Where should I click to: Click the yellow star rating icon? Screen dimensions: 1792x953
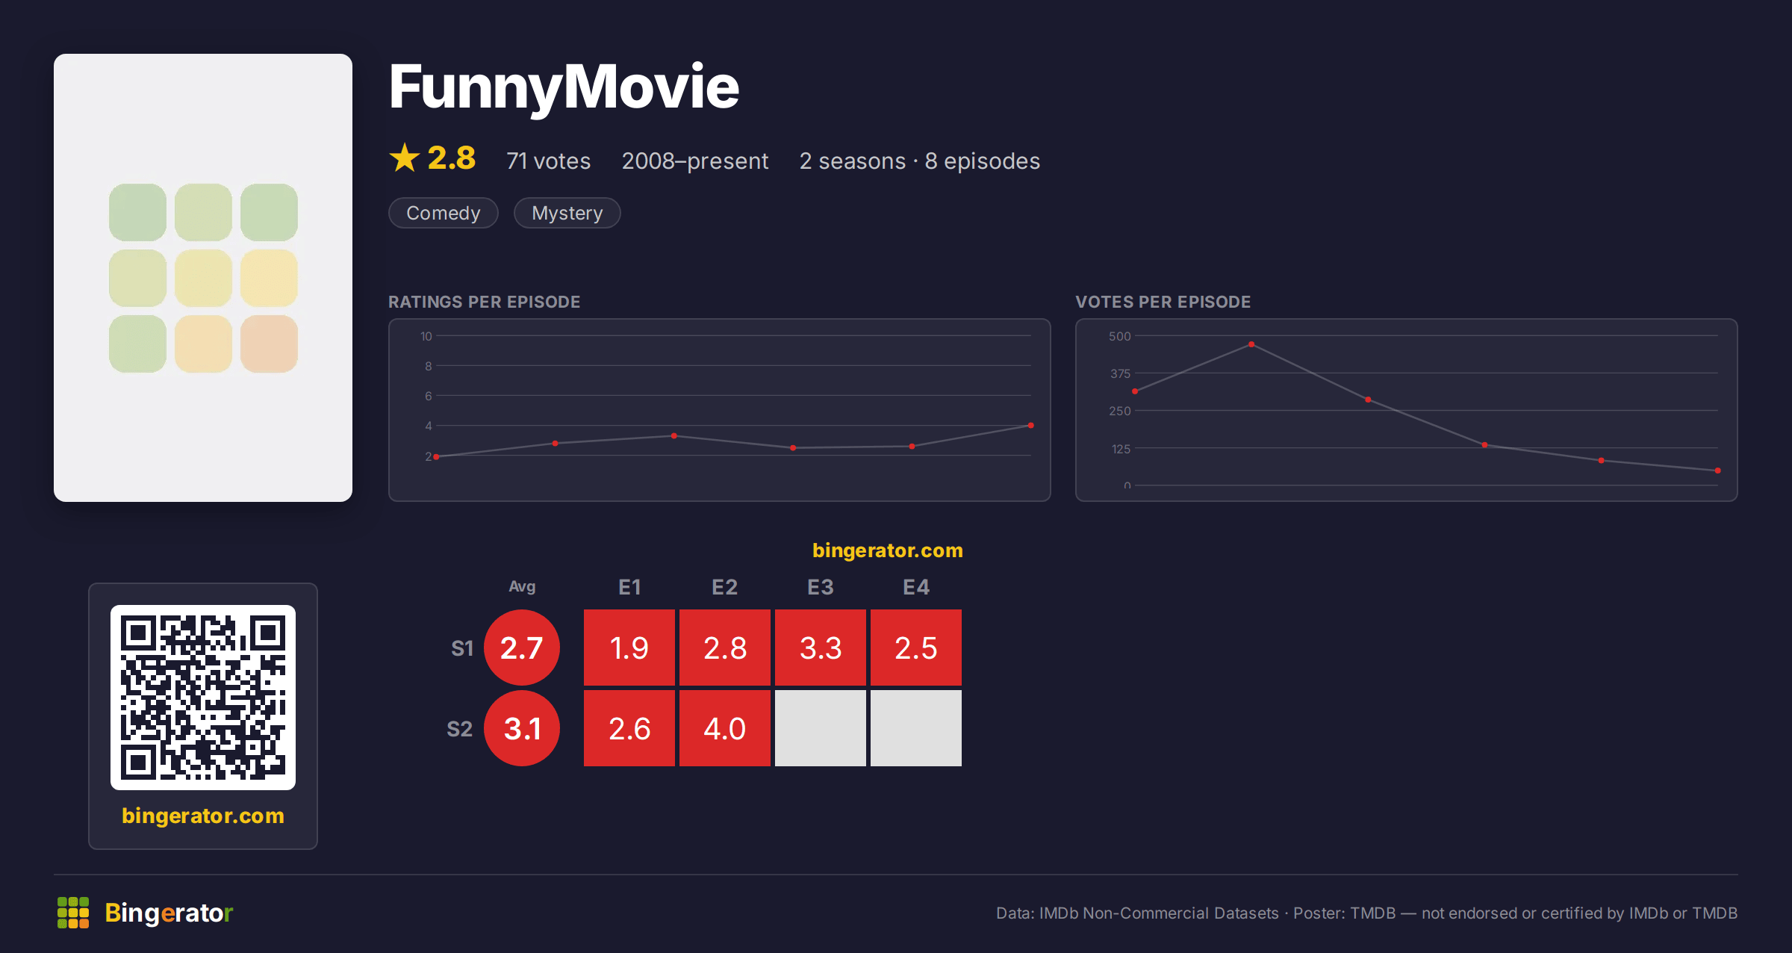point(405,158)
